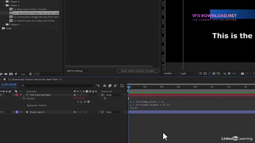Click the timeline layer search field
Image resolution: width=255 pixels, height=143 pixels.
coord(56,86)
